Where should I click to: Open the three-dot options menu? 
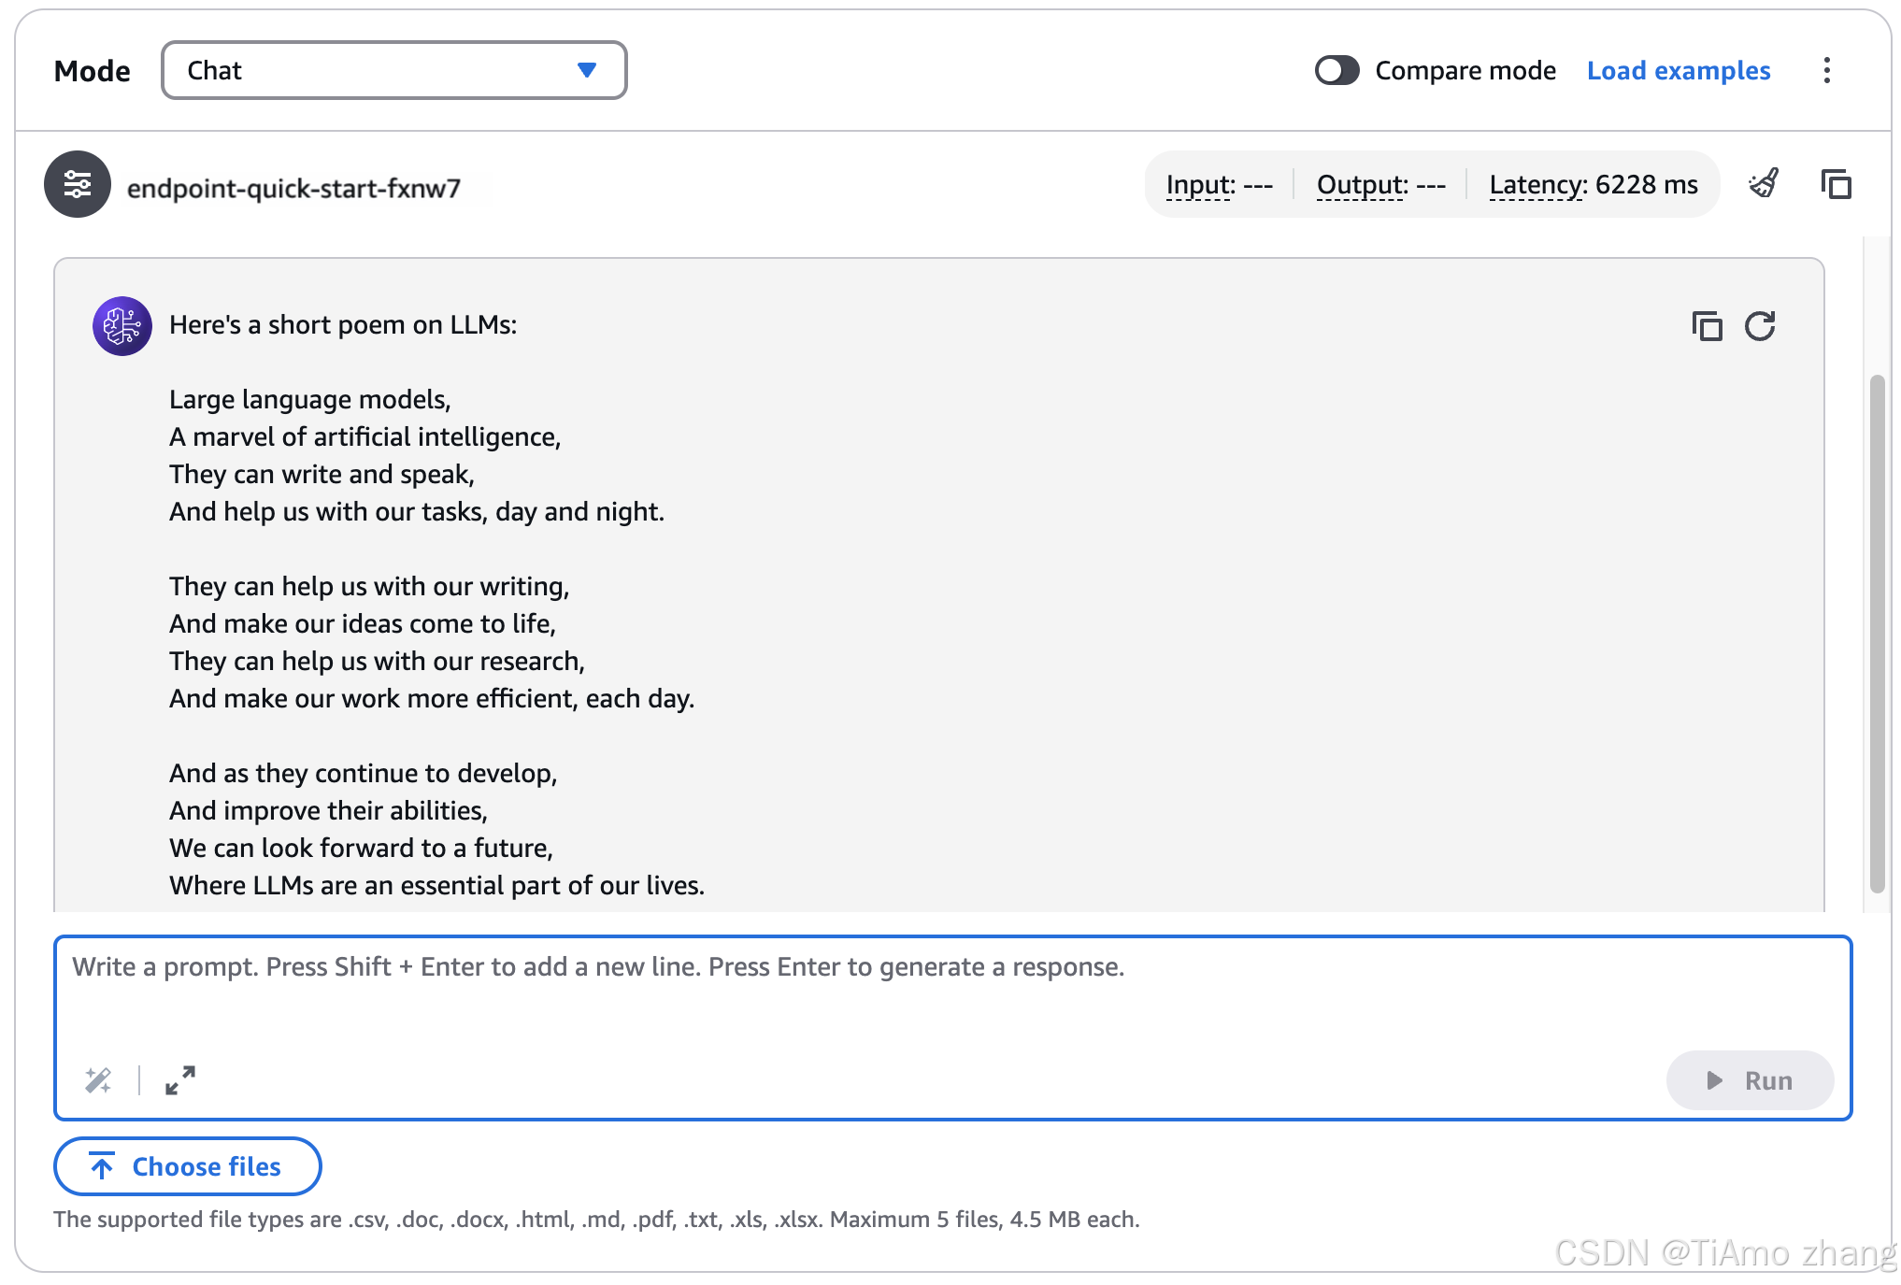coord(1826,70)
